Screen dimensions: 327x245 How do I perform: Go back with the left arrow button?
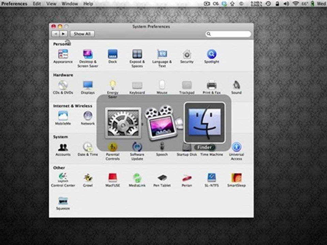[56, 34]
